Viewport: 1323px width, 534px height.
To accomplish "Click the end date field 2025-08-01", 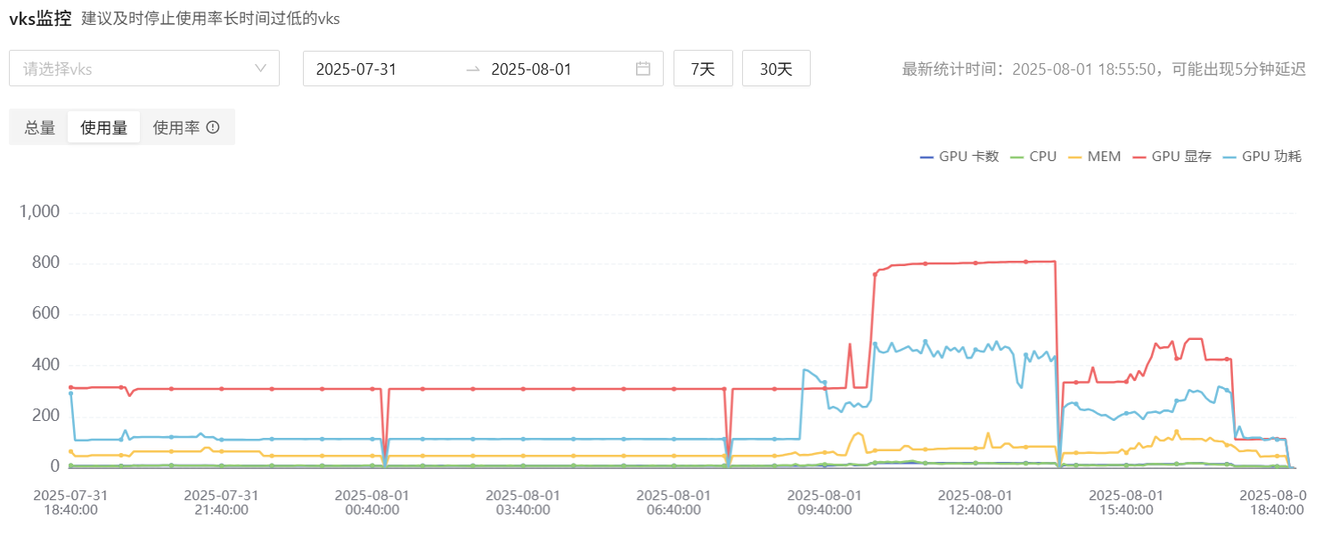I will (x=532, y=69).
